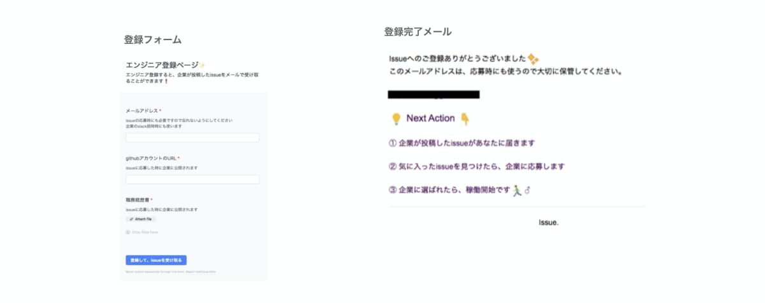765x303 pixels.
Task: Click step ② 気に入ったissueを見つけたら text
Action: coord(476,167)
